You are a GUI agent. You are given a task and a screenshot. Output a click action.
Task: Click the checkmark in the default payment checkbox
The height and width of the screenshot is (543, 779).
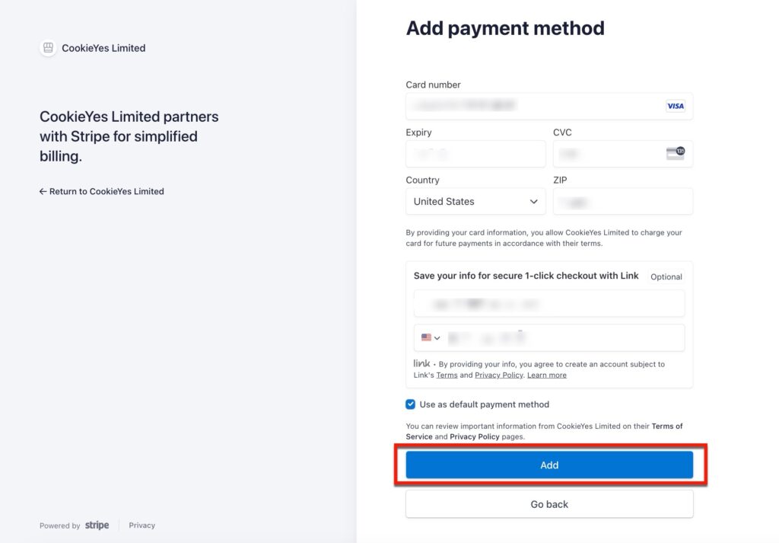click(410, 404)
